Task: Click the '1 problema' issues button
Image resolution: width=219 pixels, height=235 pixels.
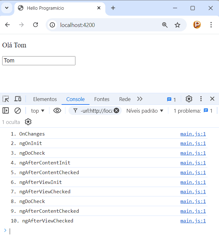Action: (193, 111)
